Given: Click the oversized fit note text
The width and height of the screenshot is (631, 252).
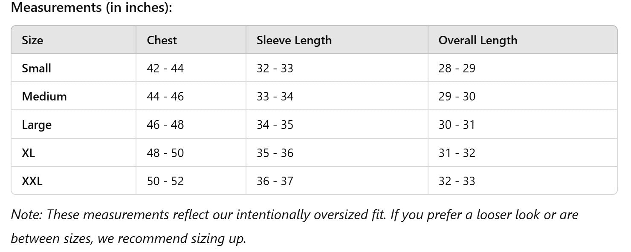Looking at the screenshot, I should (x=294, y=226).
